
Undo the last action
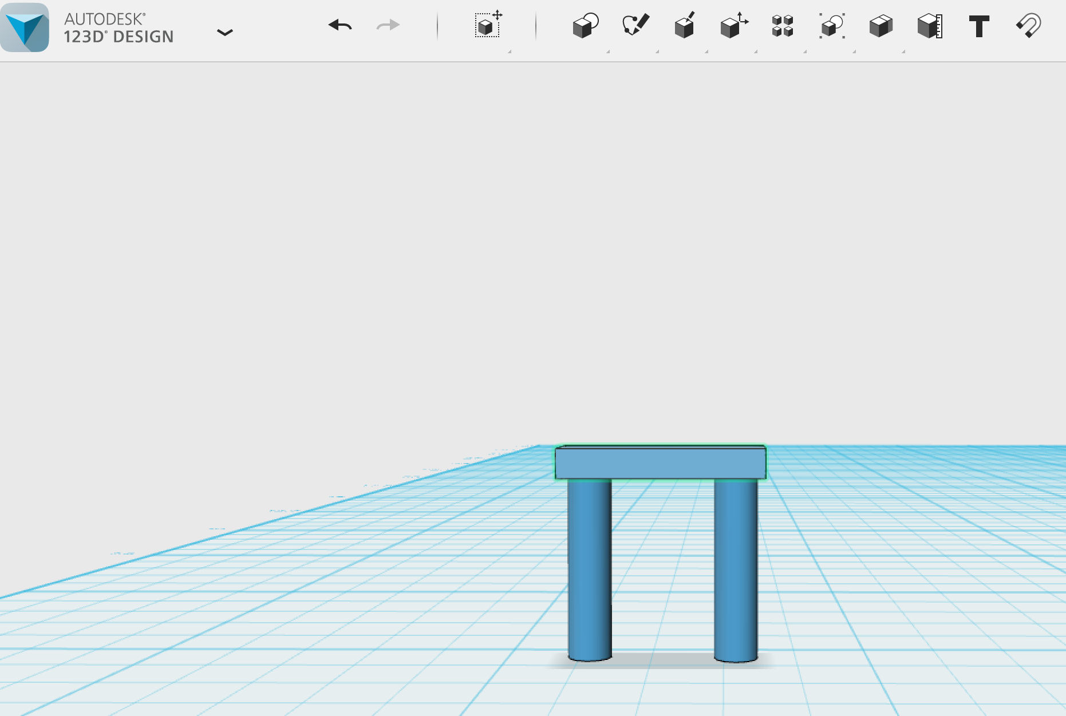(340, 25)
